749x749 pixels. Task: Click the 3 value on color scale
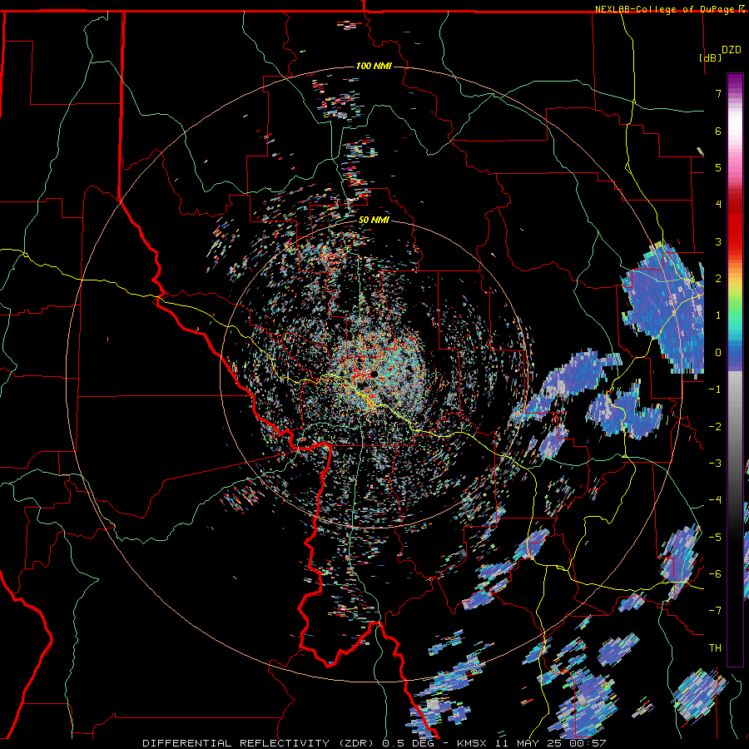point(718,241)
